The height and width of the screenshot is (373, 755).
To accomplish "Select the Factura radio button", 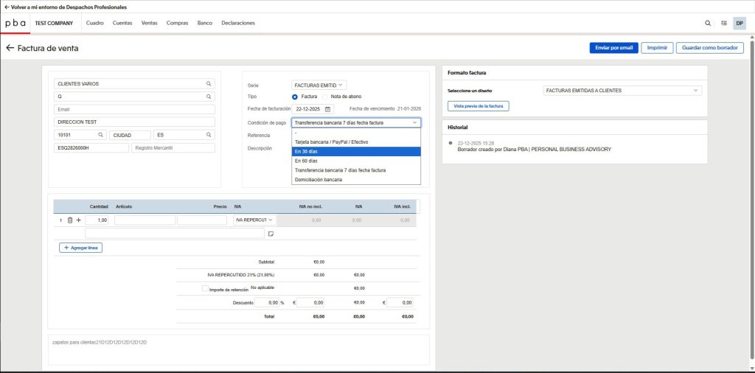I will 295,97.
